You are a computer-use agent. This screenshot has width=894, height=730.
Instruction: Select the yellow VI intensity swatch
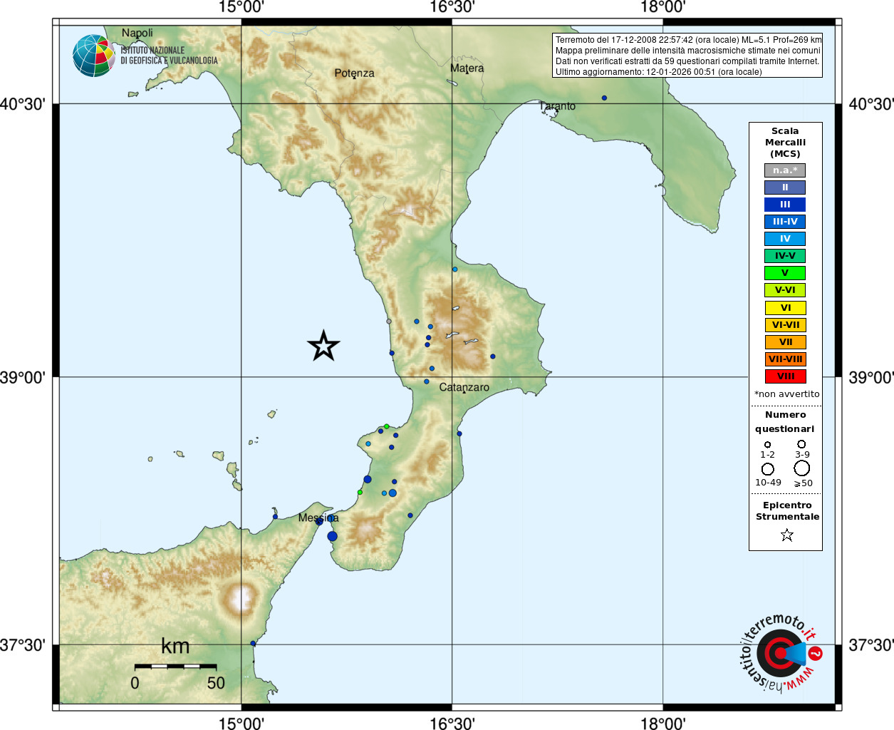click(x=785, y=308)
